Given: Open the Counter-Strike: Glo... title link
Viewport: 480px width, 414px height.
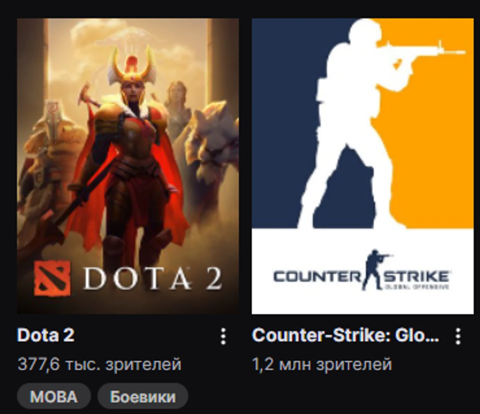Looking at the screenshot, I should (345, 335).
